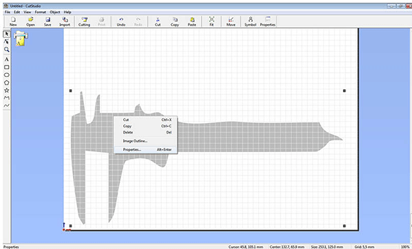This screenshot has width=412, height=249.
Task: Select the magnifier zoom tool
Action: click(x=7, y=50)
